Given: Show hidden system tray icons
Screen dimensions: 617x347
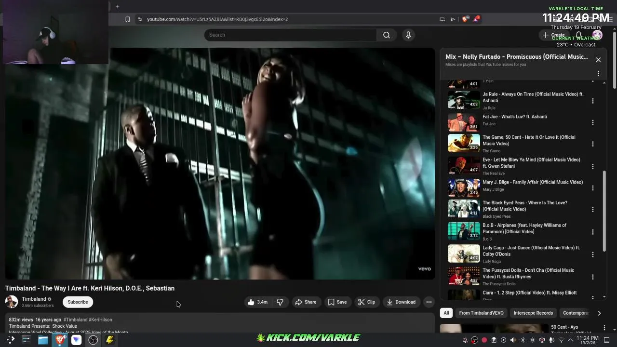Looking at the screenshot, I should pyautogui.click(x=570, y=340).
